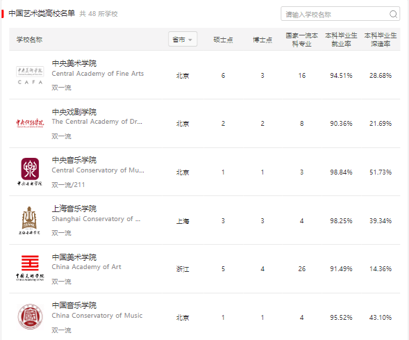The image size is (409, 340).
Task: Click the 本科毕业生深造率 column header
Action: [x=381, y=40]
